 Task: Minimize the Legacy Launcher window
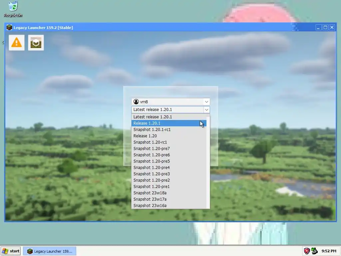(318, 27)
